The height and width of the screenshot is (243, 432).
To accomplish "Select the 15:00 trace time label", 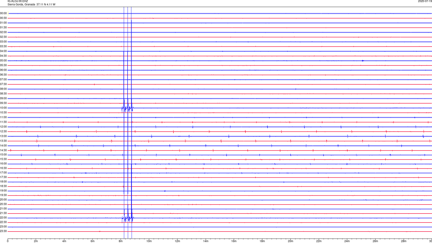I will [3, 155].
